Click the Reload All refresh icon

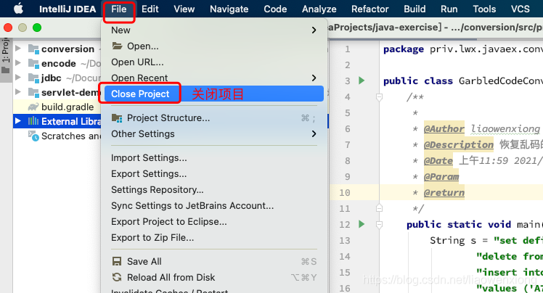pyautogui.click(x=117, y=277)
